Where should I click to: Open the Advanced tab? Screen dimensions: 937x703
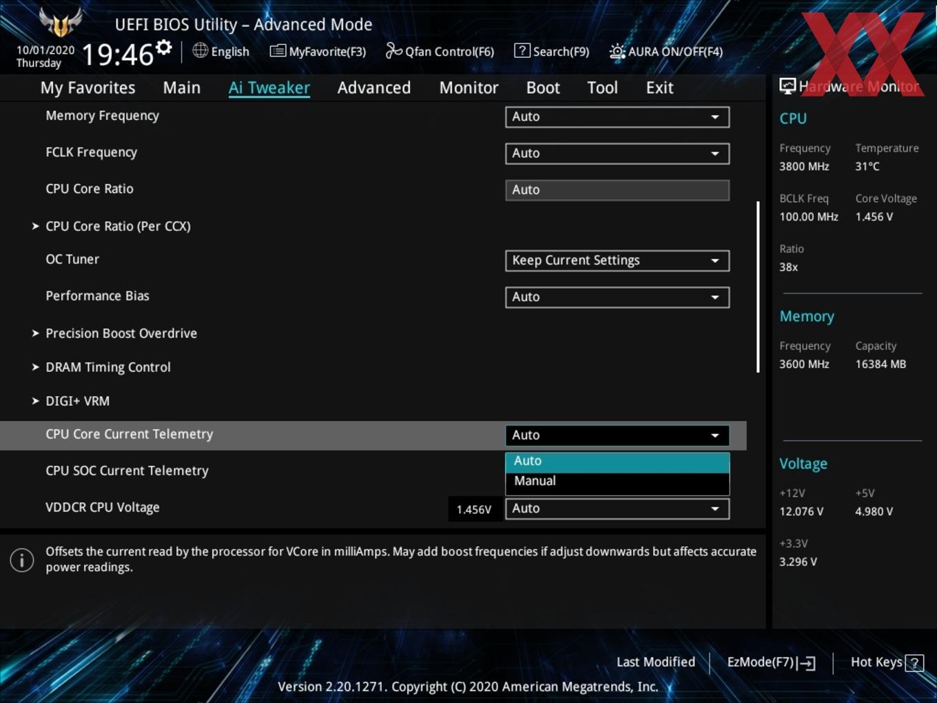tap(374, 88)
